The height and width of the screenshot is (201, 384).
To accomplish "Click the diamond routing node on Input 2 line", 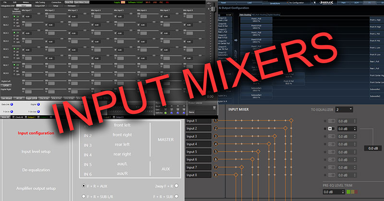I will coord(285,128).
